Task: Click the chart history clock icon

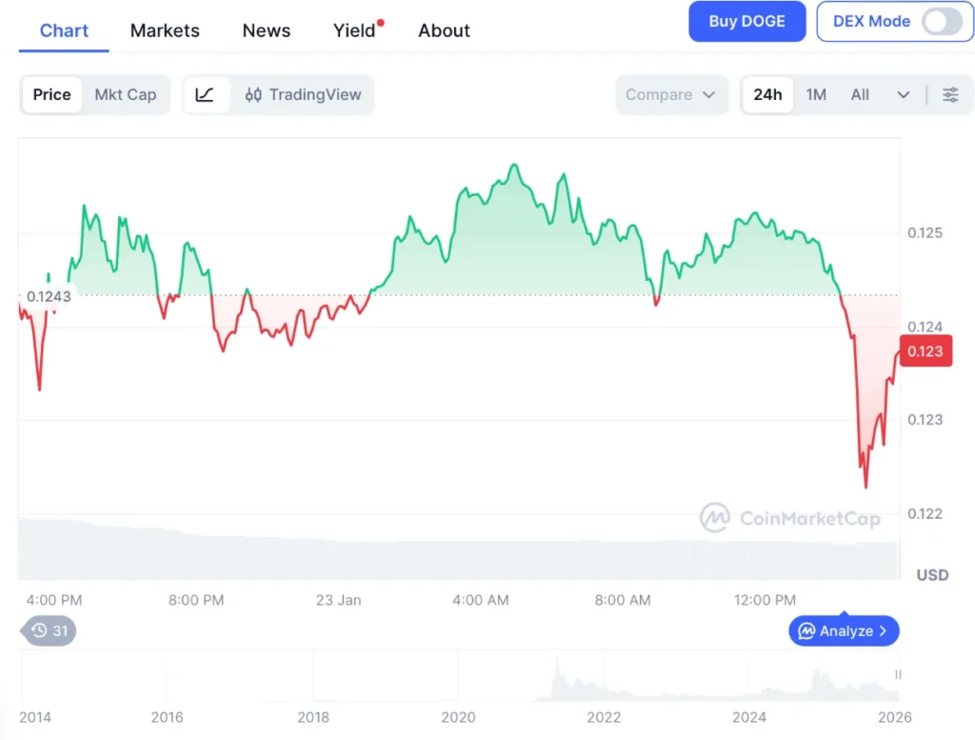Action: coord(37,630)
